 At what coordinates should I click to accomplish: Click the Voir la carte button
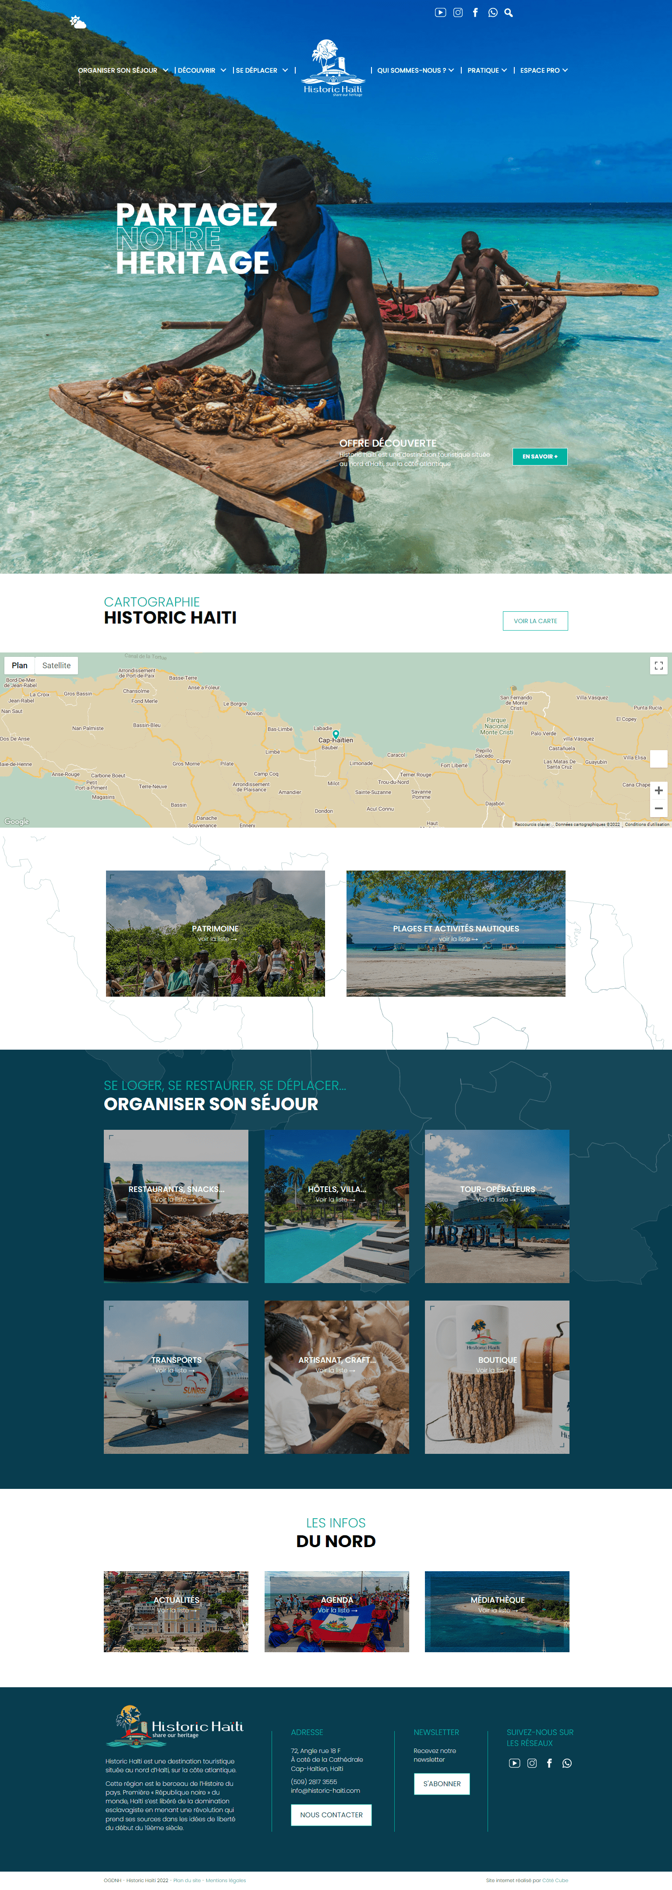click(536, 621)
